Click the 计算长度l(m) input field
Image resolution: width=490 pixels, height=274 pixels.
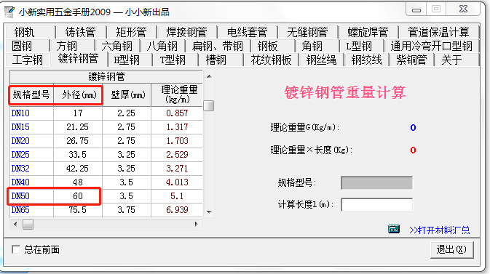click(377, 205)
